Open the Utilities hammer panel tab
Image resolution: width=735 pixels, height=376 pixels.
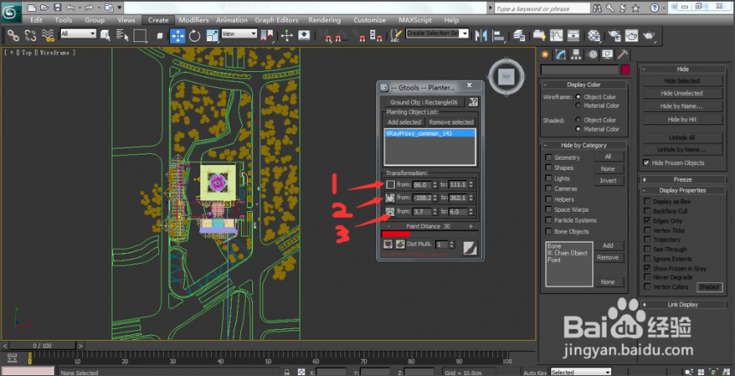(622, 55)
